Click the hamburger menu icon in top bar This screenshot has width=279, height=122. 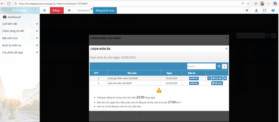[x=44, y=10]
